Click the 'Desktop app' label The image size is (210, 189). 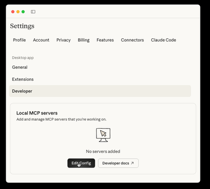coord(23,58)
